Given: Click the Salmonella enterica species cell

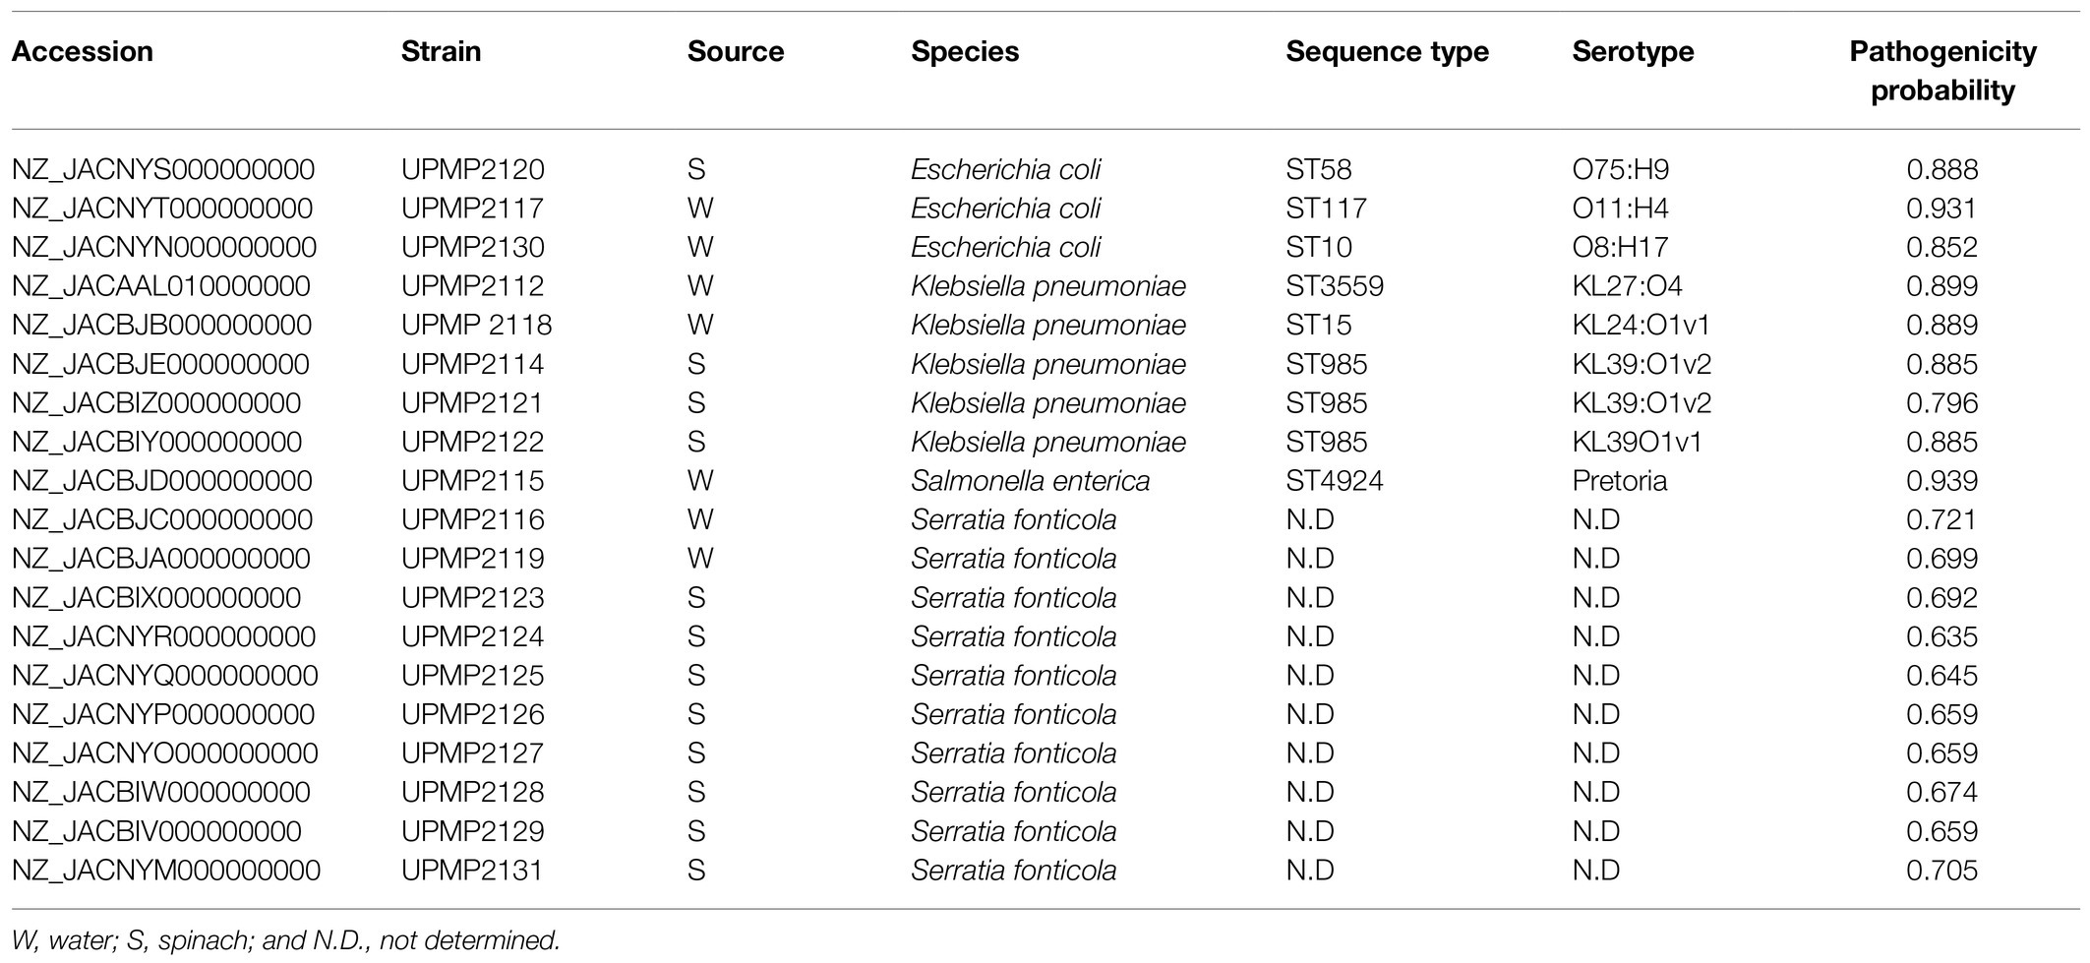Looking at the screenshot, I should [x=1031, y=481].
